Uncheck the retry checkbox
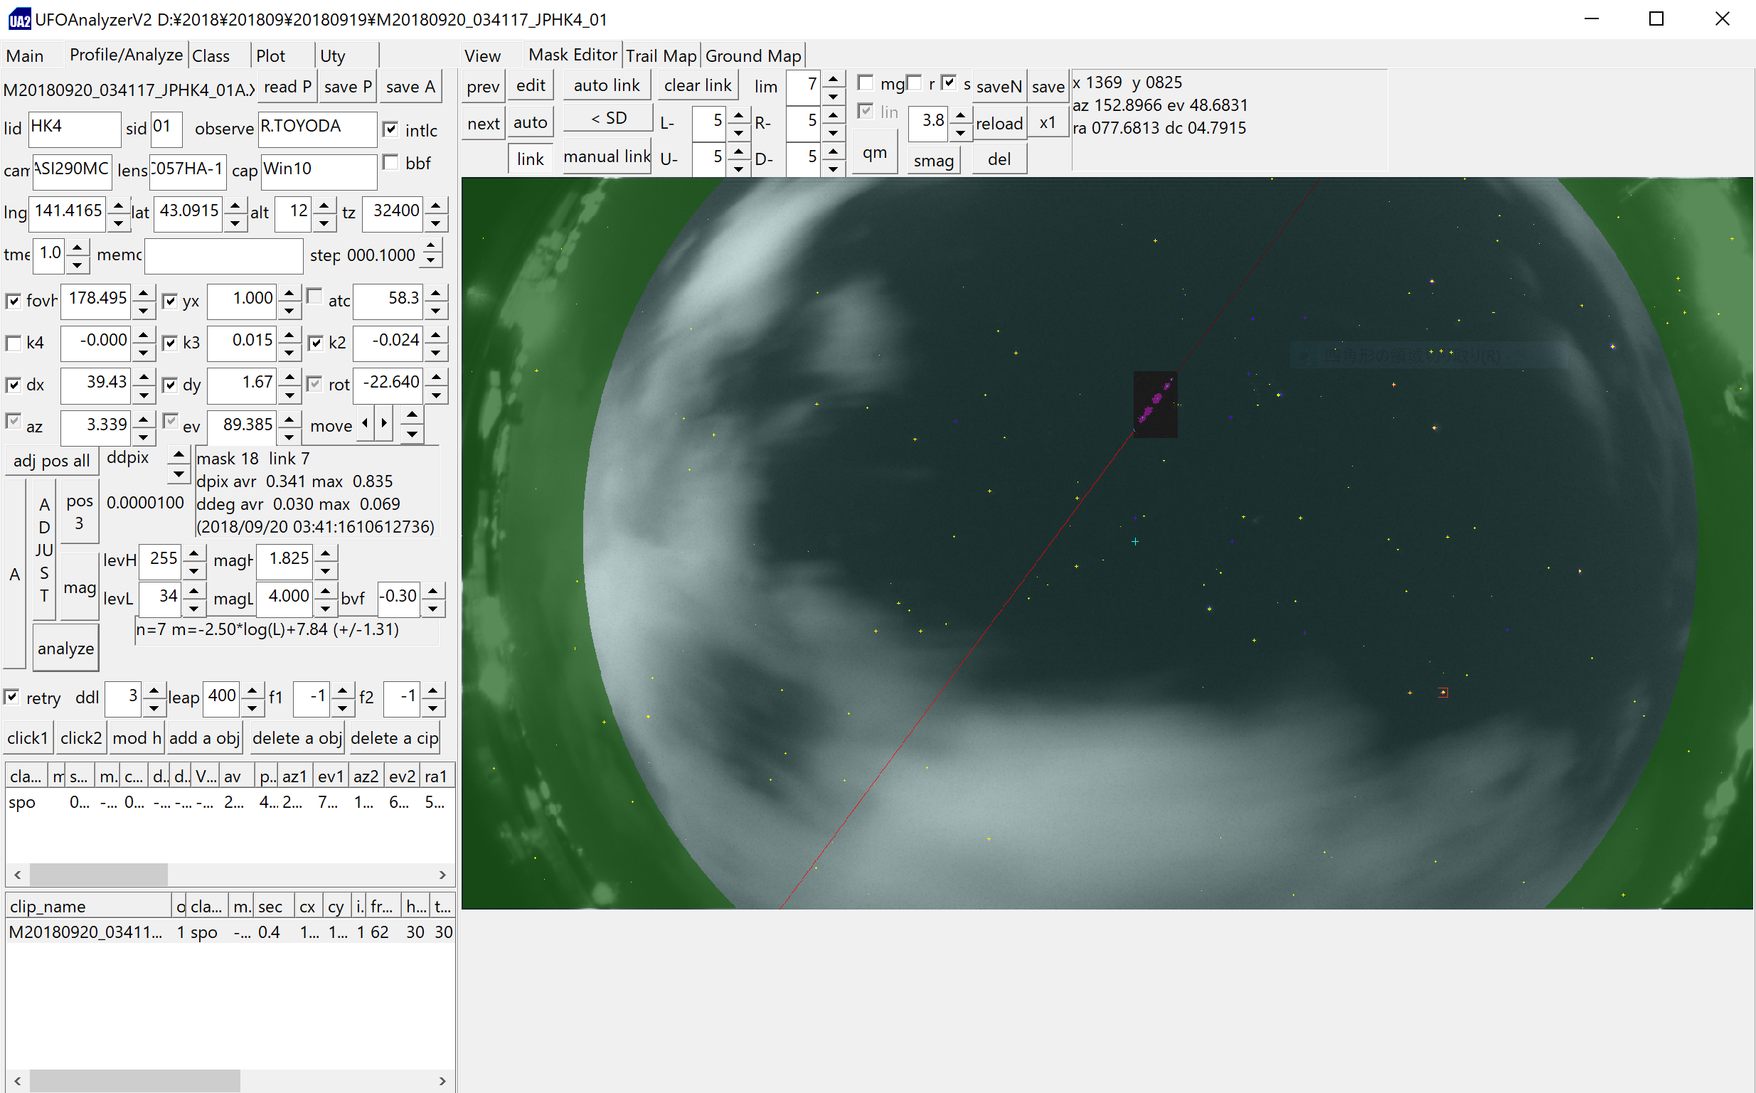Viewport: 1756px width, 1093px height. tap(11, 697)
